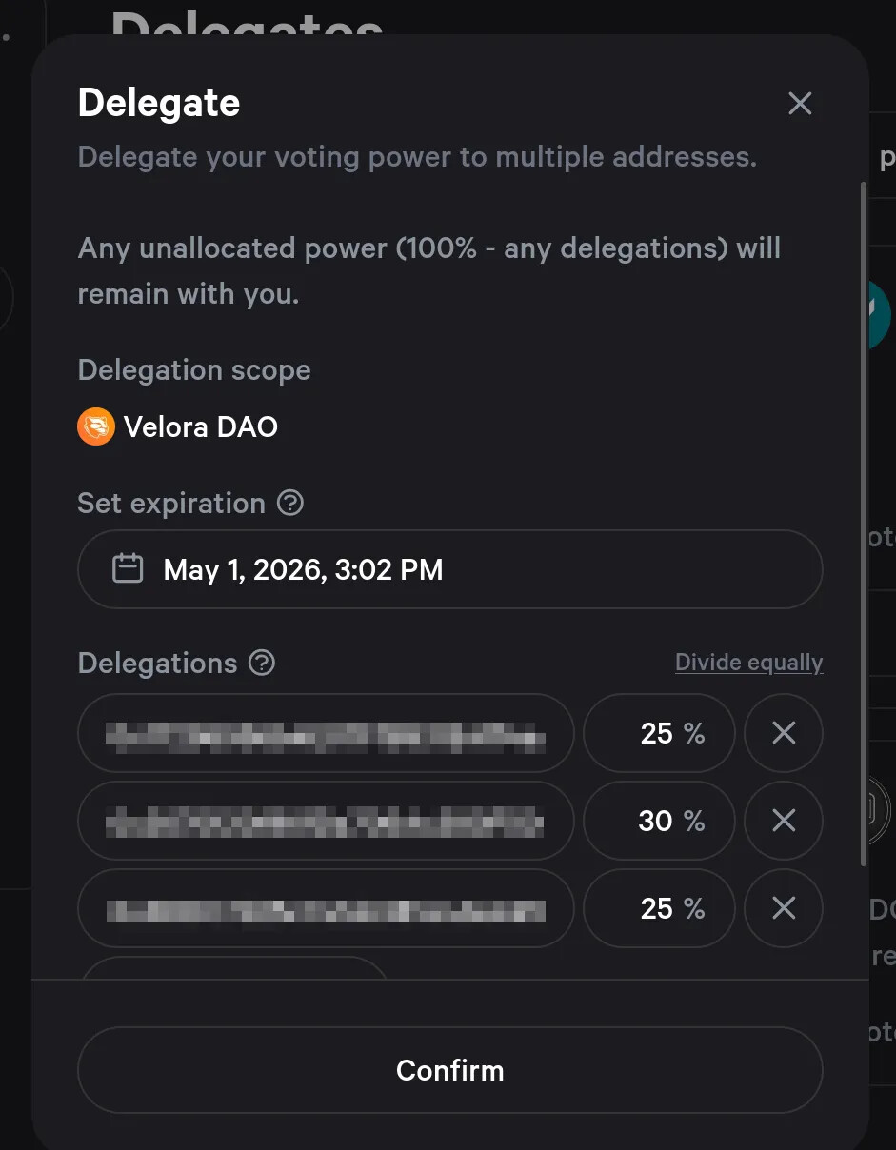
Task: Remove the 30% delegation with its X button
Action: pos(784,821)
